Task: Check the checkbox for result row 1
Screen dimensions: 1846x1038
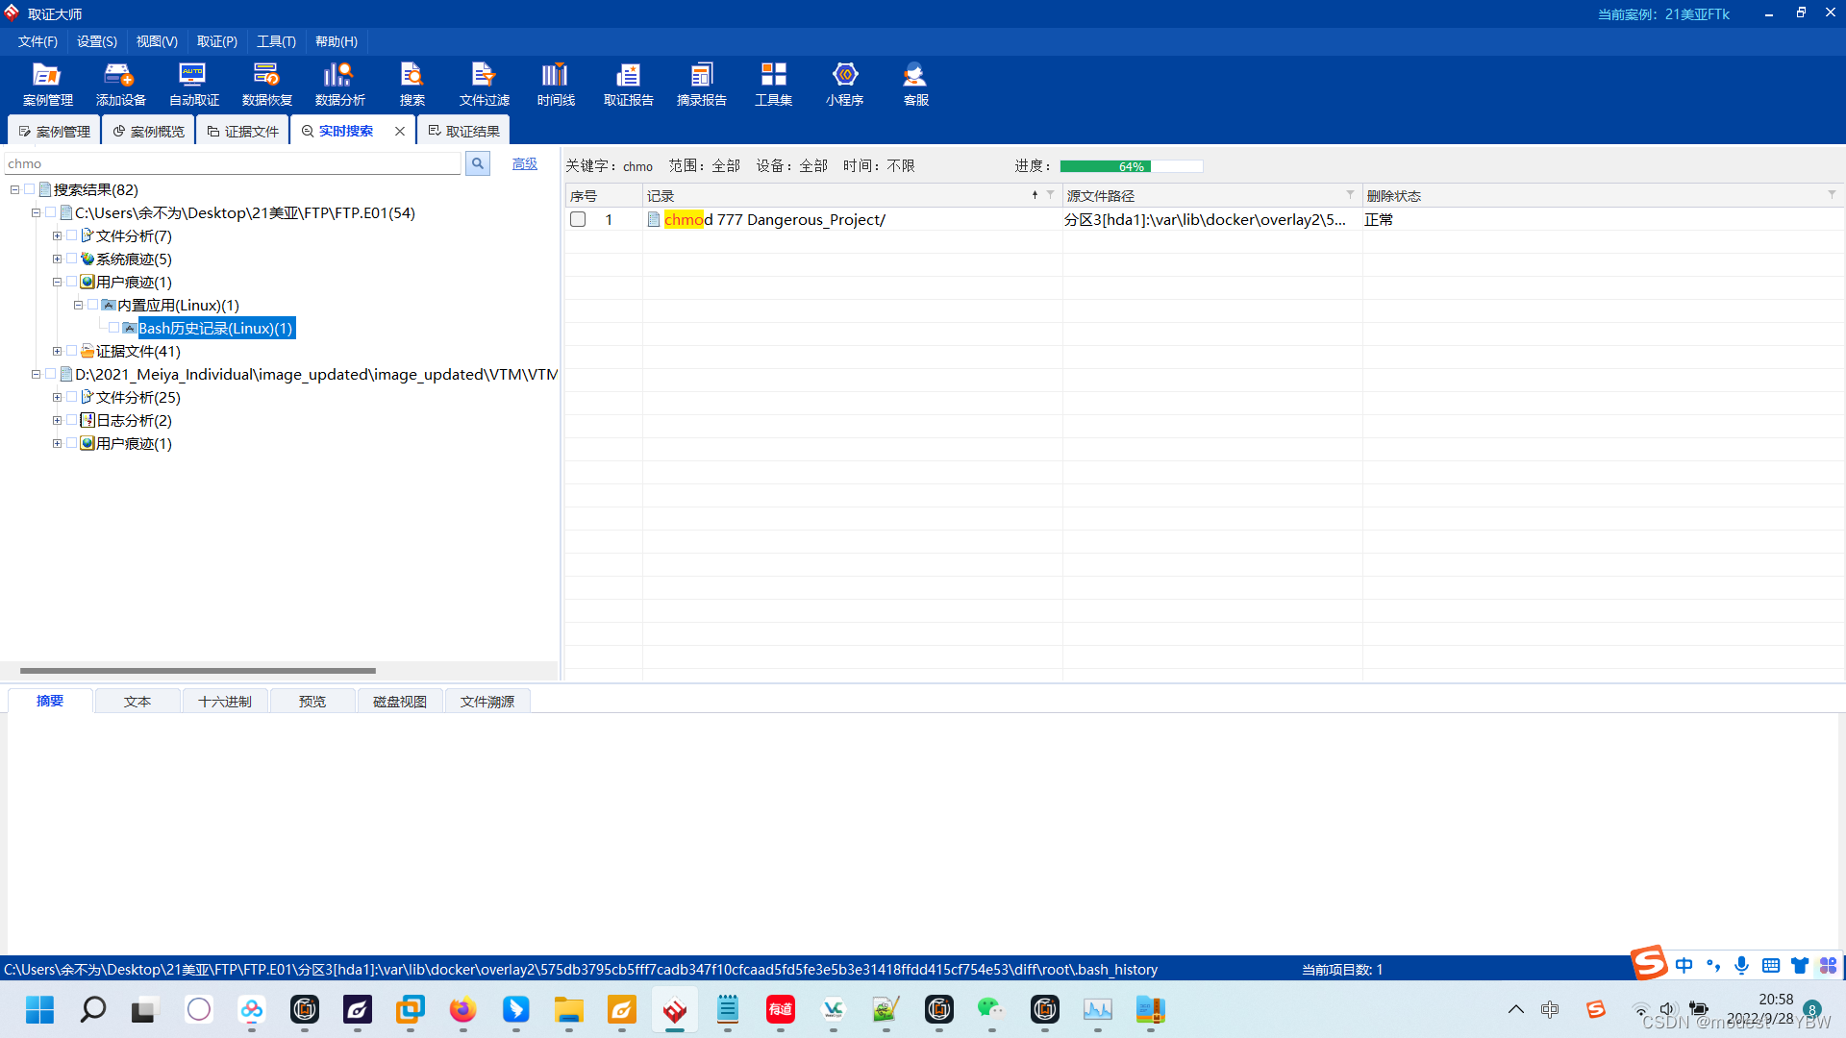Action: [x=578, y=219]
